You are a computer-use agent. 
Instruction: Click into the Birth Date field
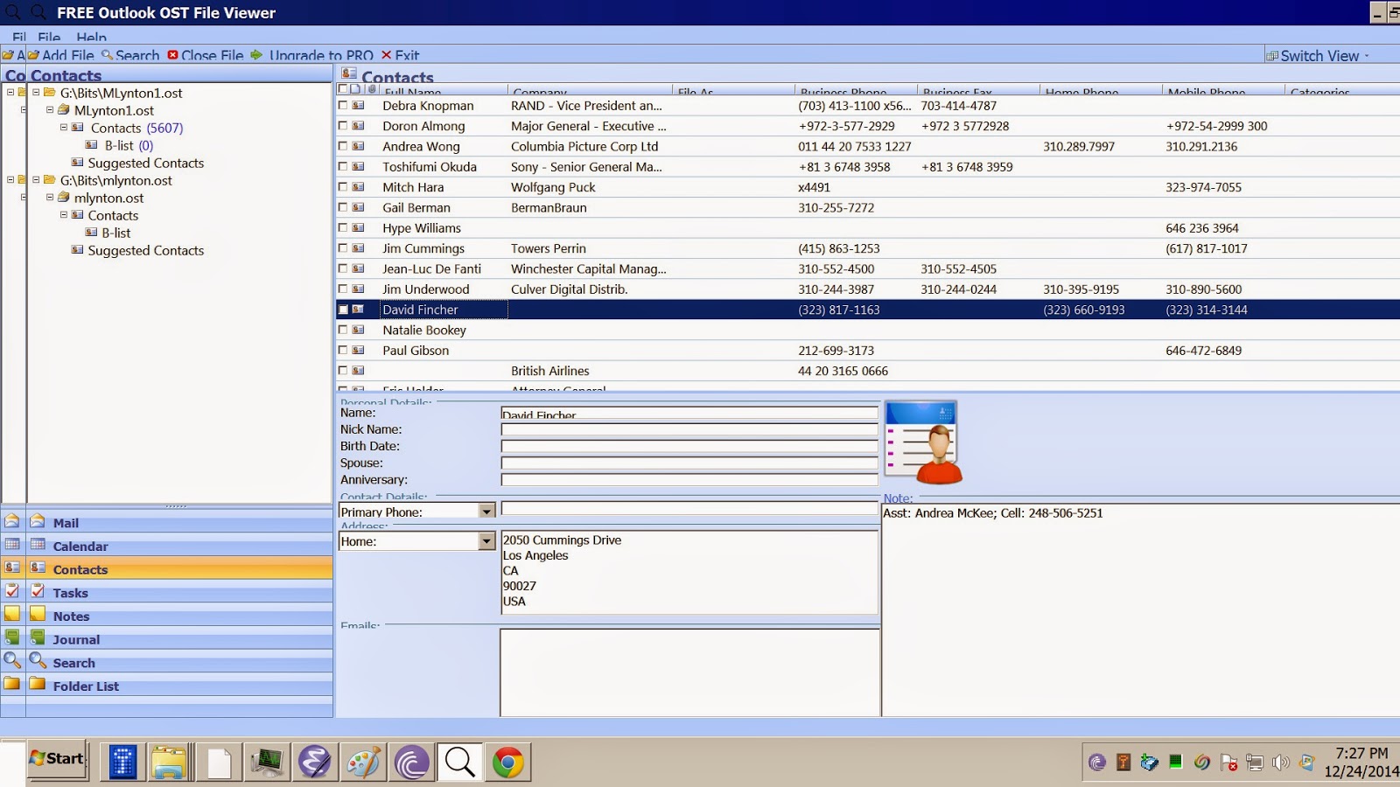click(x=689, y=446)
